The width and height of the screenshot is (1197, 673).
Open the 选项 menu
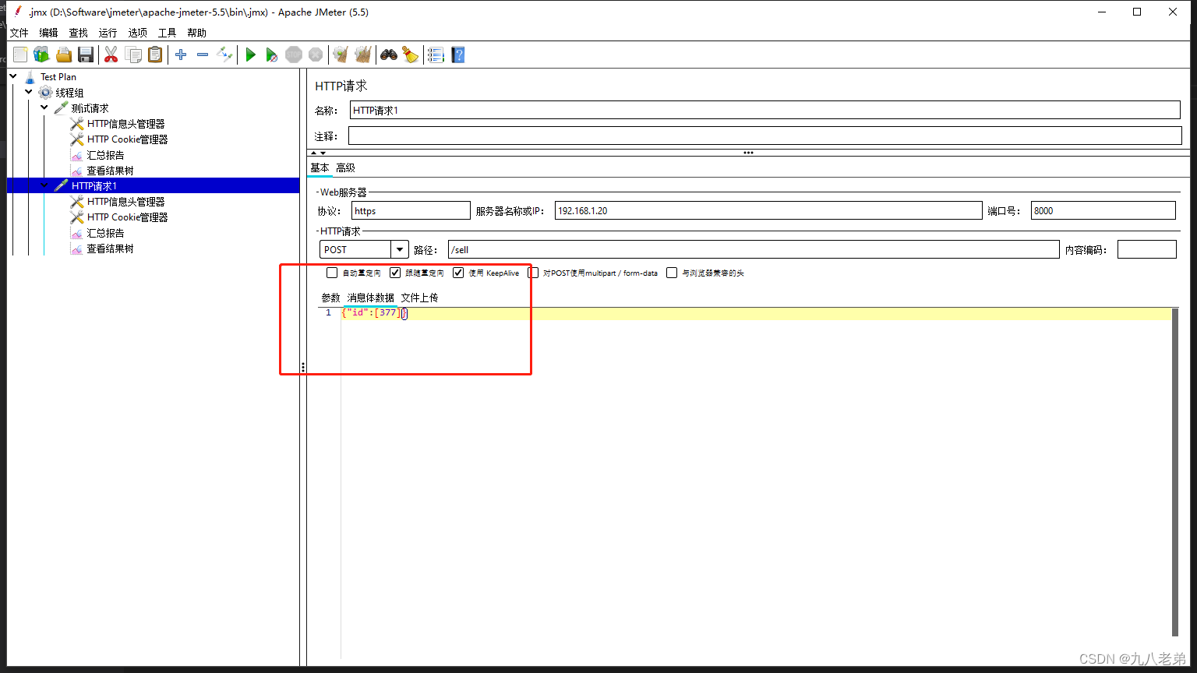[137, 33]
